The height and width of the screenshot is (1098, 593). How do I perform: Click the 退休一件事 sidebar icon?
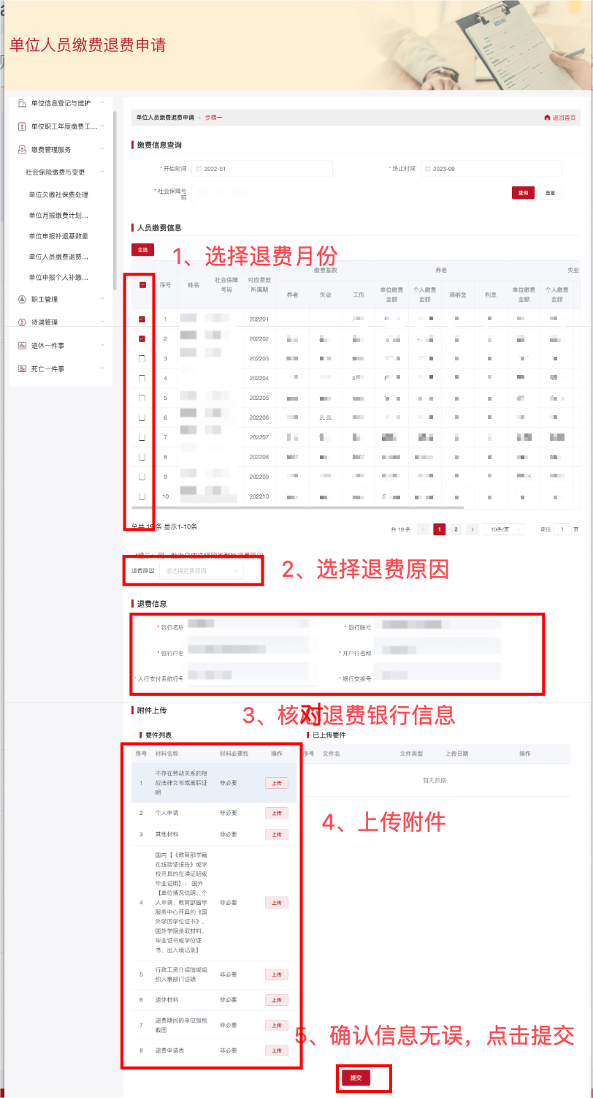(22, 346)
